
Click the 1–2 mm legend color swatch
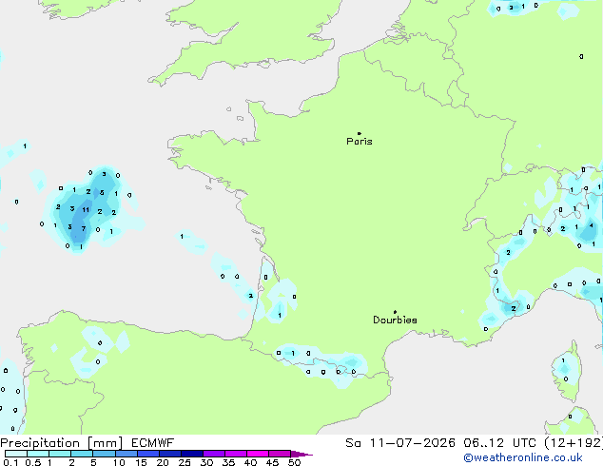pyautogui.click(x=60, y=454)
